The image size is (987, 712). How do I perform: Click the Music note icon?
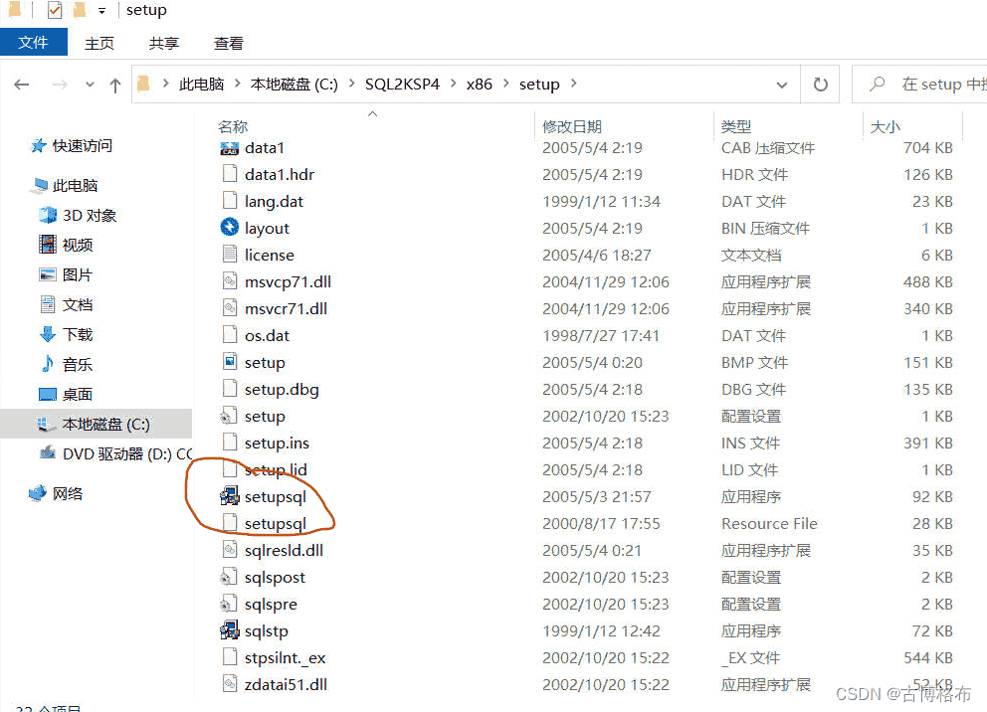point(48,364)
